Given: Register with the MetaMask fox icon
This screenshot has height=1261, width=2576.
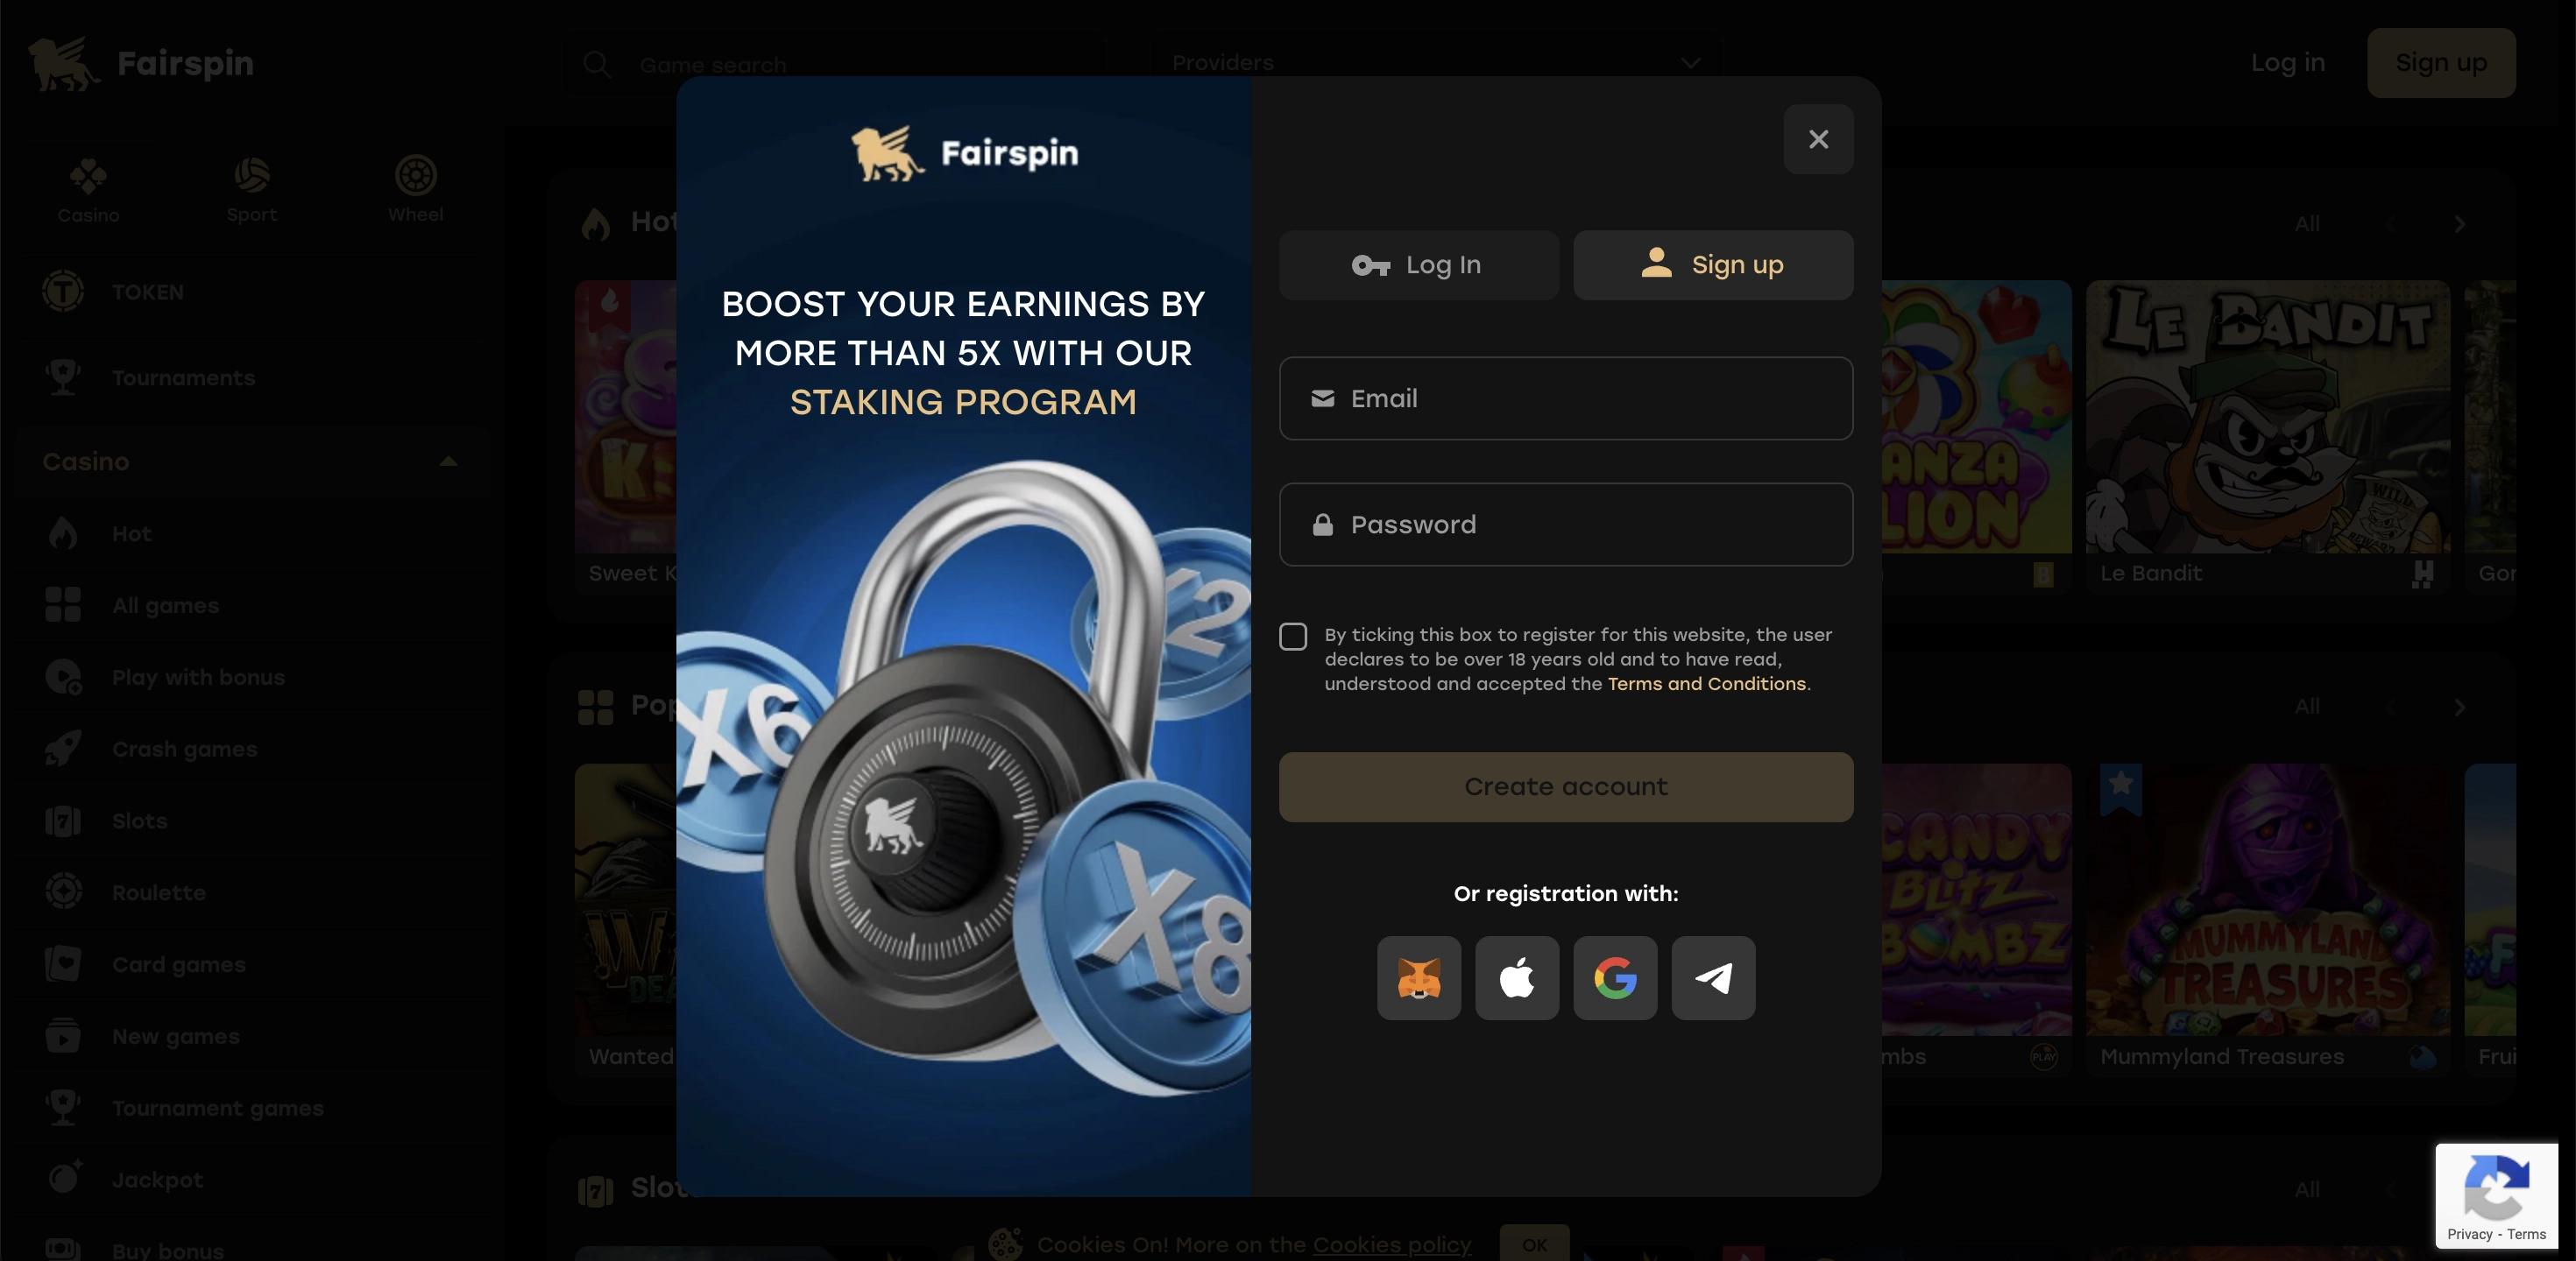Looking at the screenshot, I should 1418,977.
